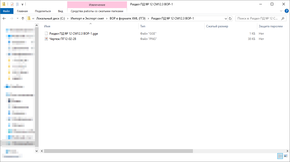Open Customize Quick Access Toolbar dropdown

tap(22, 4)
